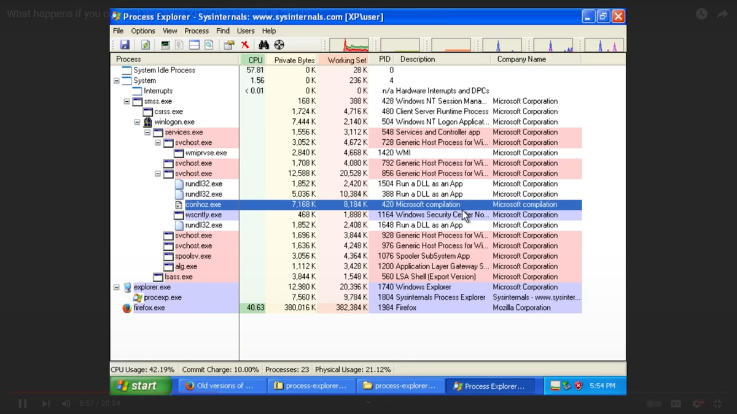Collapse the System tree node
The image size is (737, 414).
(117, 81)
